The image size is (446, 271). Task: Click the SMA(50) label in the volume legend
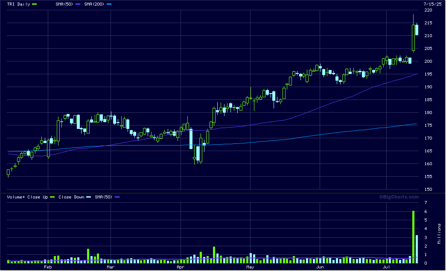pos(104,197)
